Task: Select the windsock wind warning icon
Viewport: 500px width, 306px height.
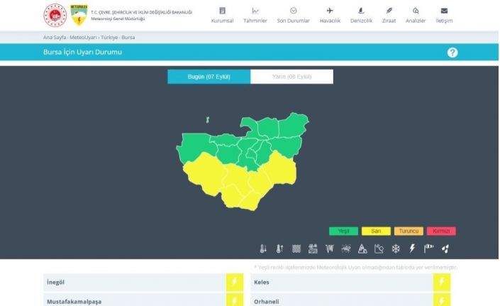Action: point(428,248)
